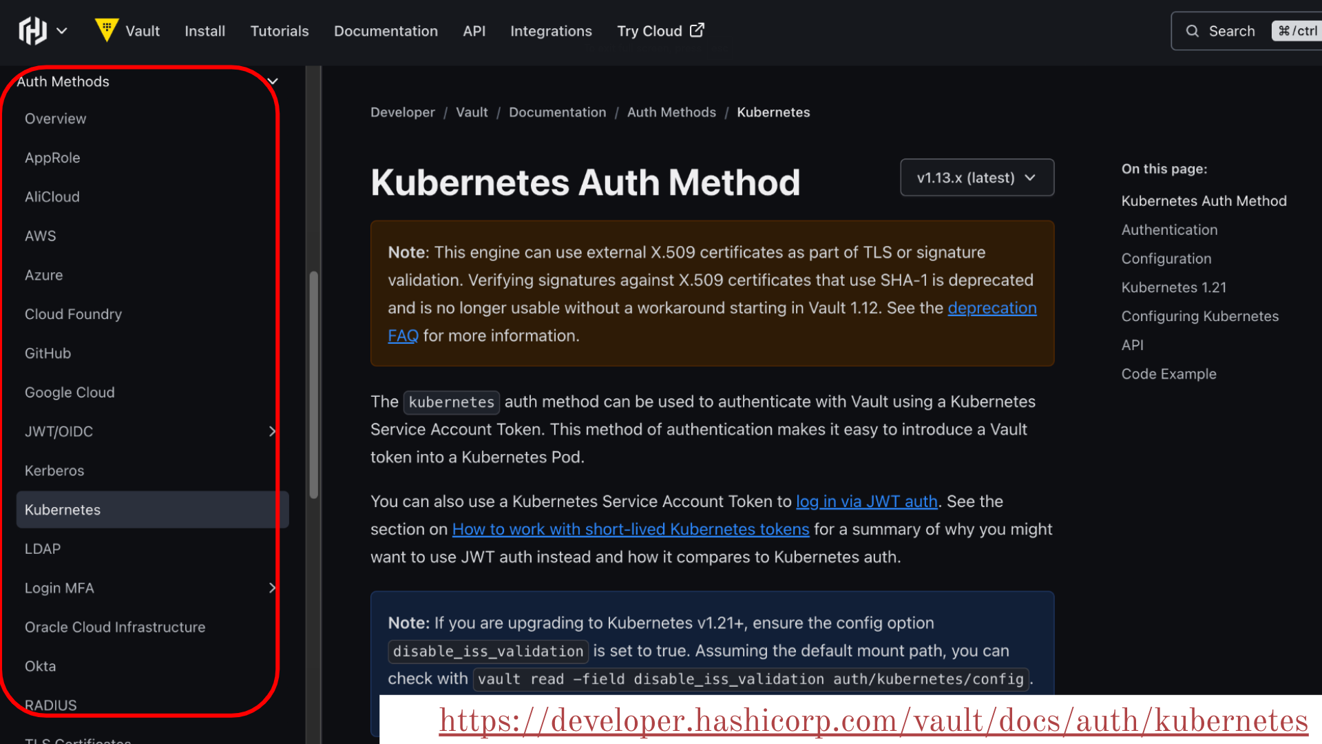Go to Documentation breadcrumb

(557, 112)
